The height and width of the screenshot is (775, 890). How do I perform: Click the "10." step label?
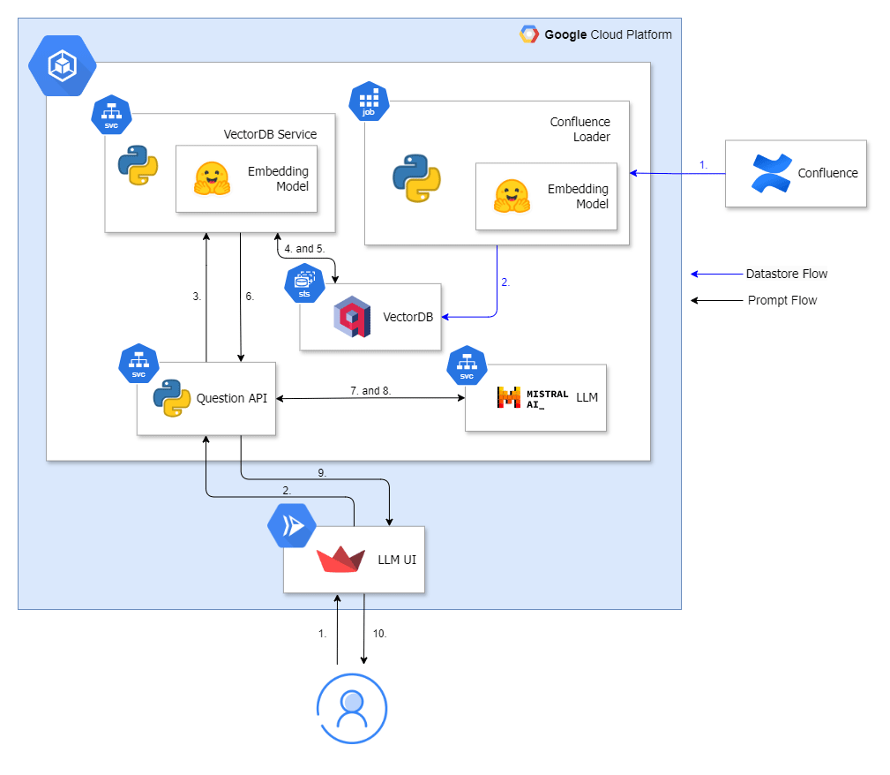click(x=379, y=633)
